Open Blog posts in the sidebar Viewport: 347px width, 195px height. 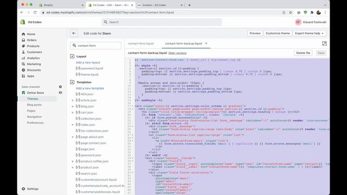tap(34, 105)
